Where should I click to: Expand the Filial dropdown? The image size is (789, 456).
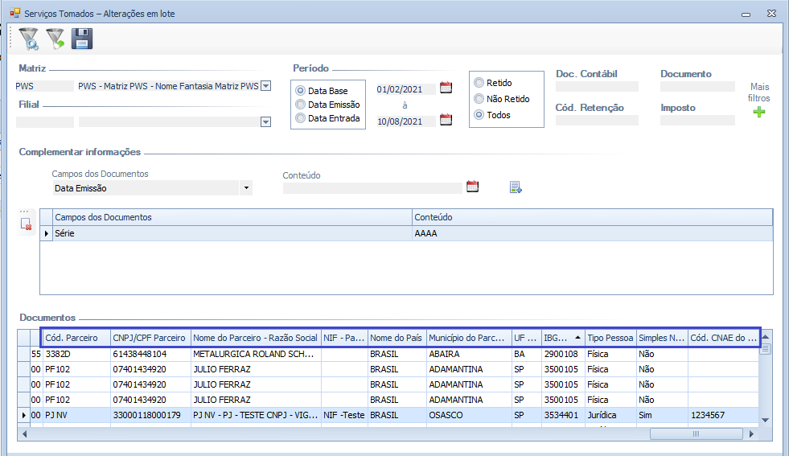(x=265, y=122)
